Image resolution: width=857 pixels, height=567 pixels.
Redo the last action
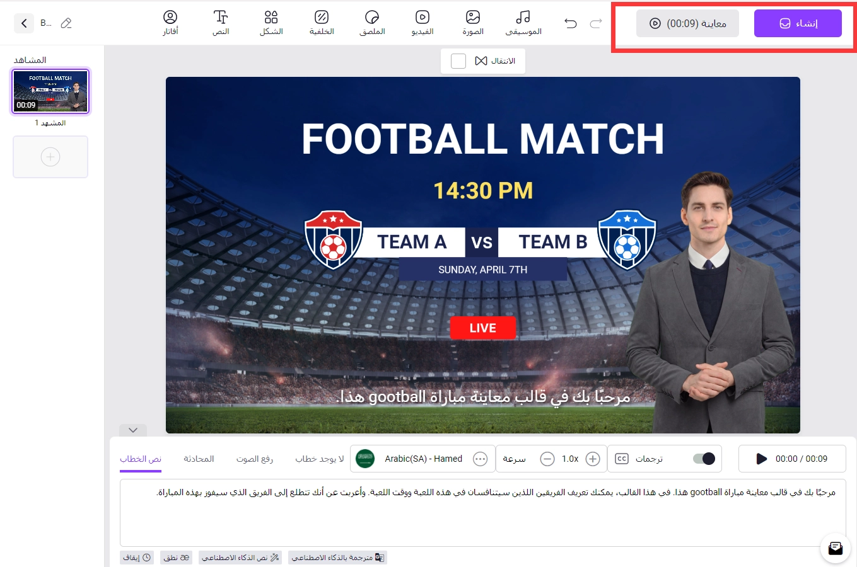point(596,23)
